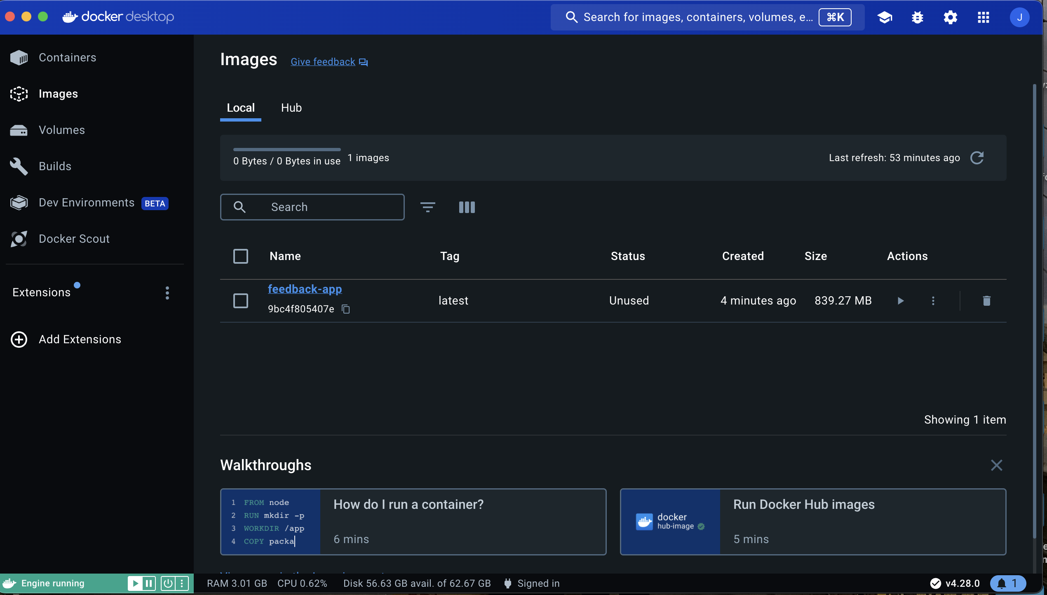
Task: Open Docker Desktop settings gear
Action: [x=950, y=17]
